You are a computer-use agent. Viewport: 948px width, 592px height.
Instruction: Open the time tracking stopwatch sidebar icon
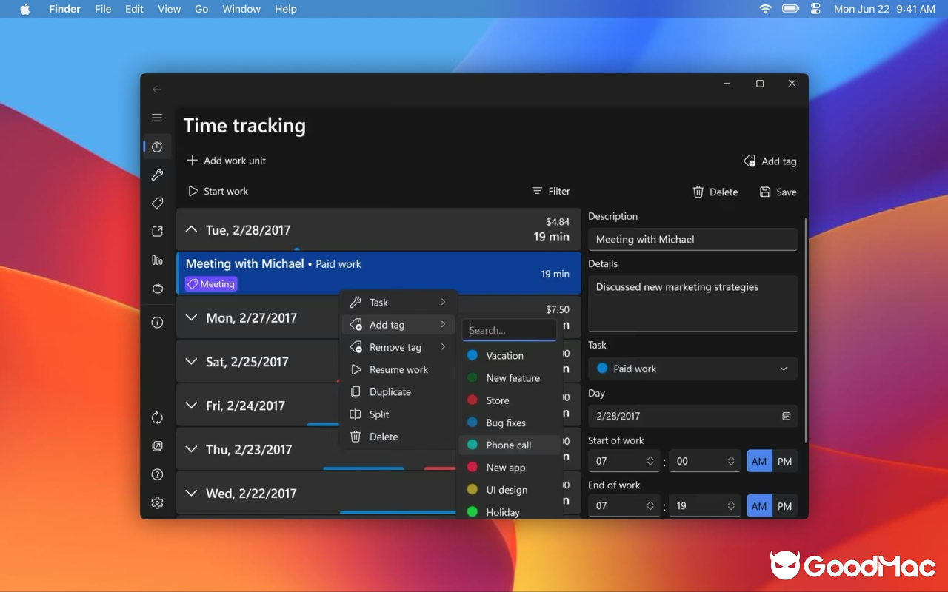coord(157,147)
